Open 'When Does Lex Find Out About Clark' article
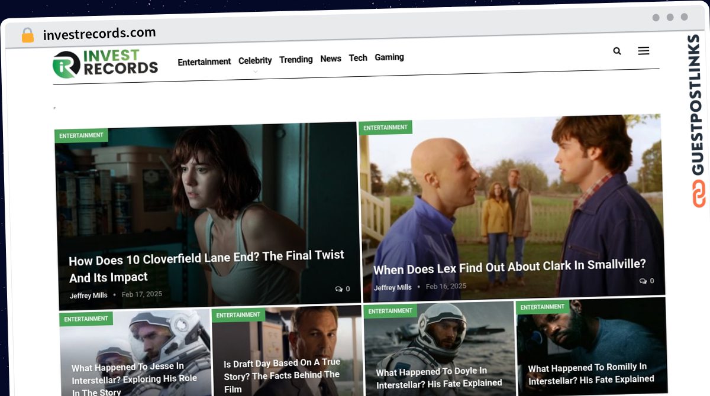The height and width of the screenshot is (396, 710). [x=509, y=267]
